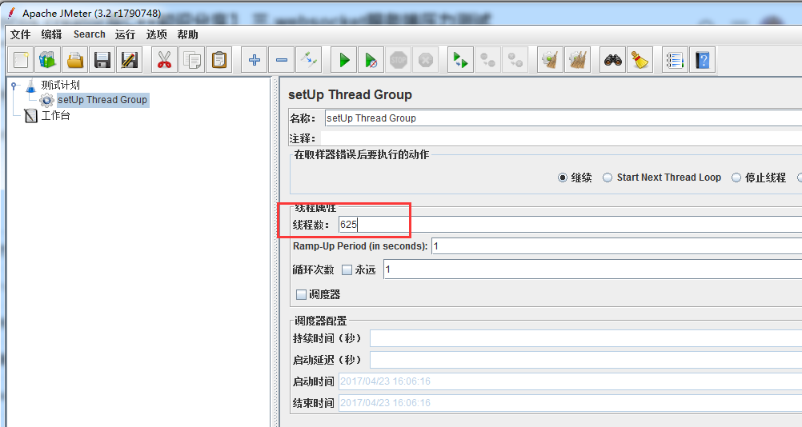Screen dimensions: 802x427
Task: Click the Remote stop all icon
Action: coord(487,60)
